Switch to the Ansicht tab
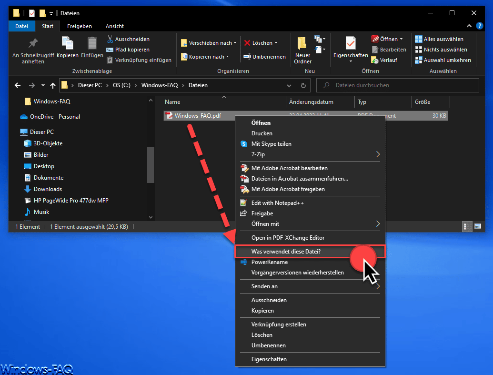Viewport: 493px width, 375px height. click(114, 26)
